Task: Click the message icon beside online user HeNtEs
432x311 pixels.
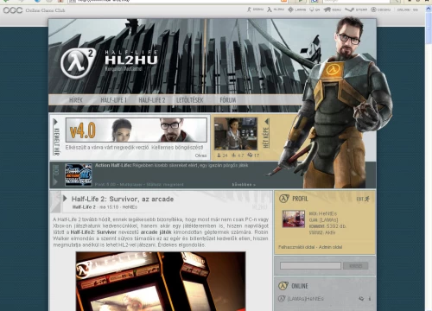Action: coord(361,299)
